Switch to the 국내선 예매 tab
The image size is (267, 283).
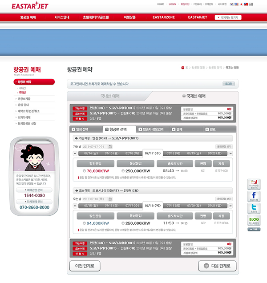coord(110,96)
